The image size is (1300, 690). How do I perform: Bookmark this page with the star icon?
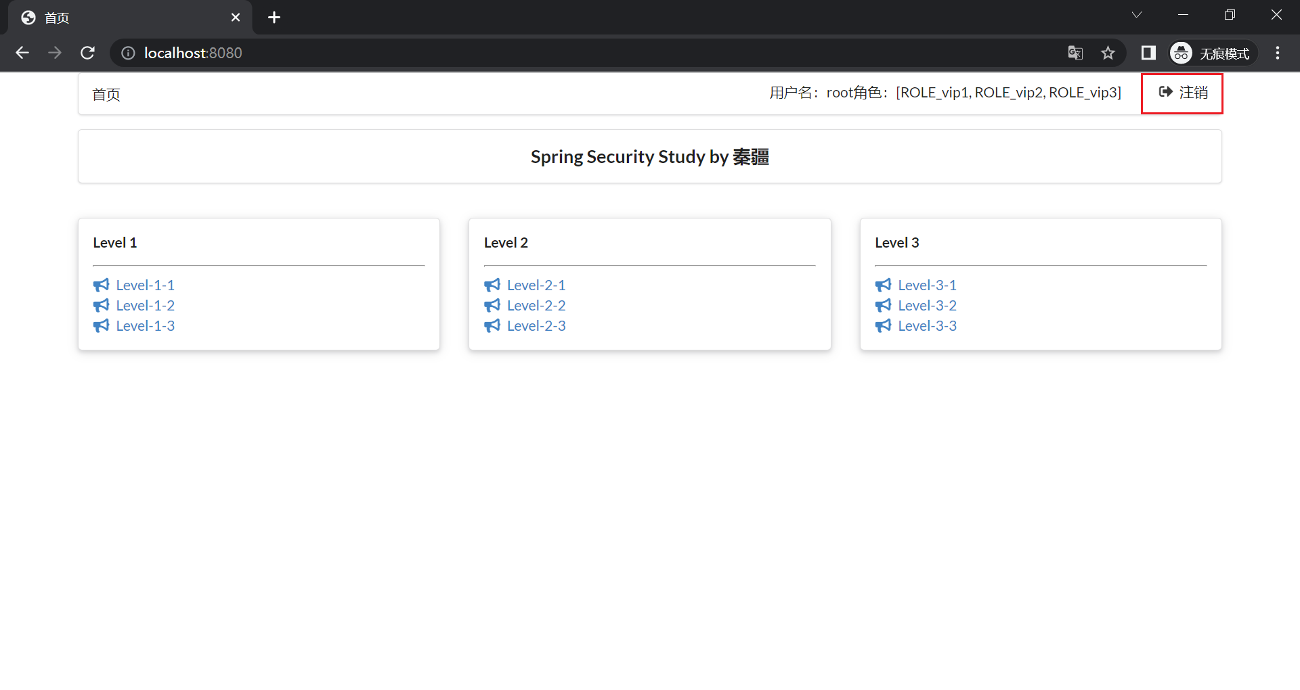pyautogui.click(x=1108, y=53)
